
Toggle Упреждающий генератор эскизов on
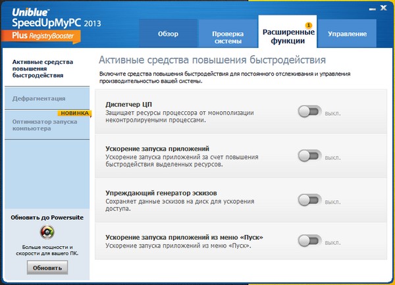tap(309, 199)
